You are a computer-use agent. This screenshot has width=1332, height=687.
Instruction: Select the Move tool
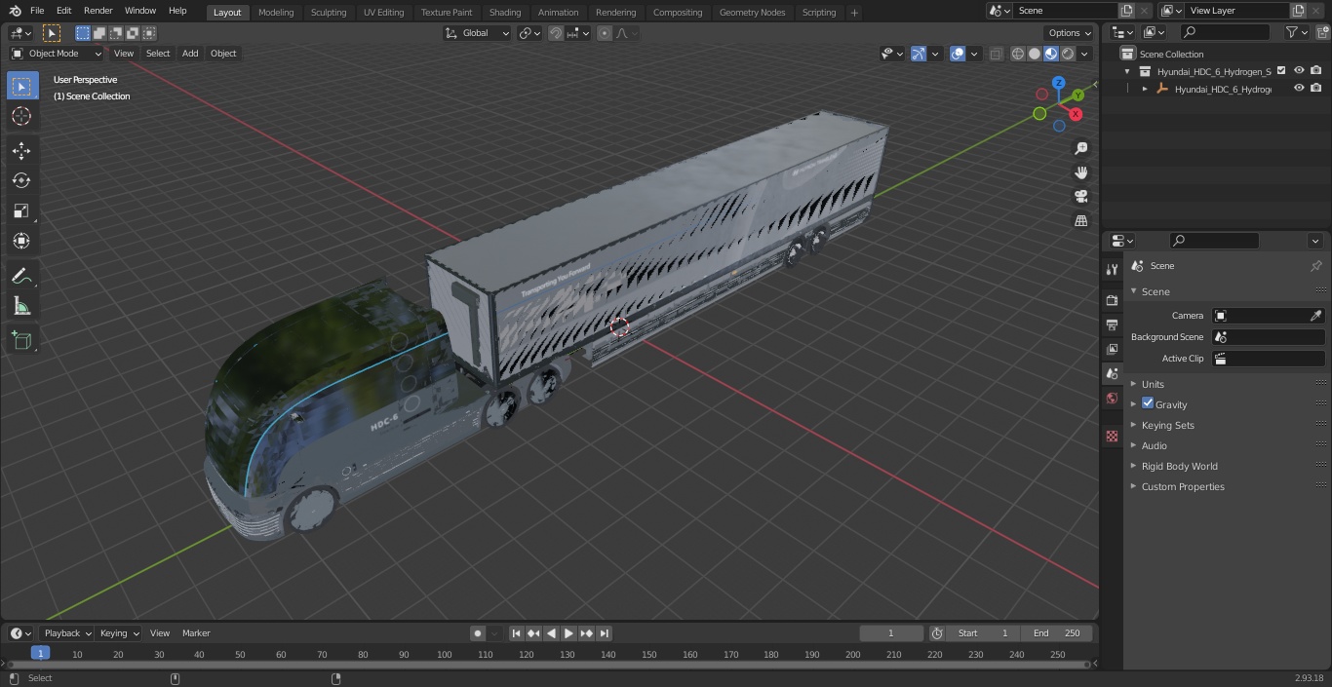coord(21,150)
